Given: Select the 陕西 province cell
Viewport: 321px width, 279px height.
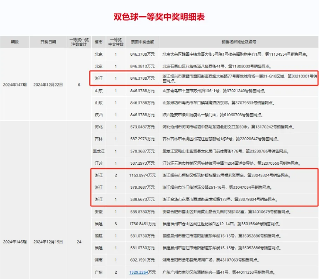Looking at the screenshot, I should [98, 114].
